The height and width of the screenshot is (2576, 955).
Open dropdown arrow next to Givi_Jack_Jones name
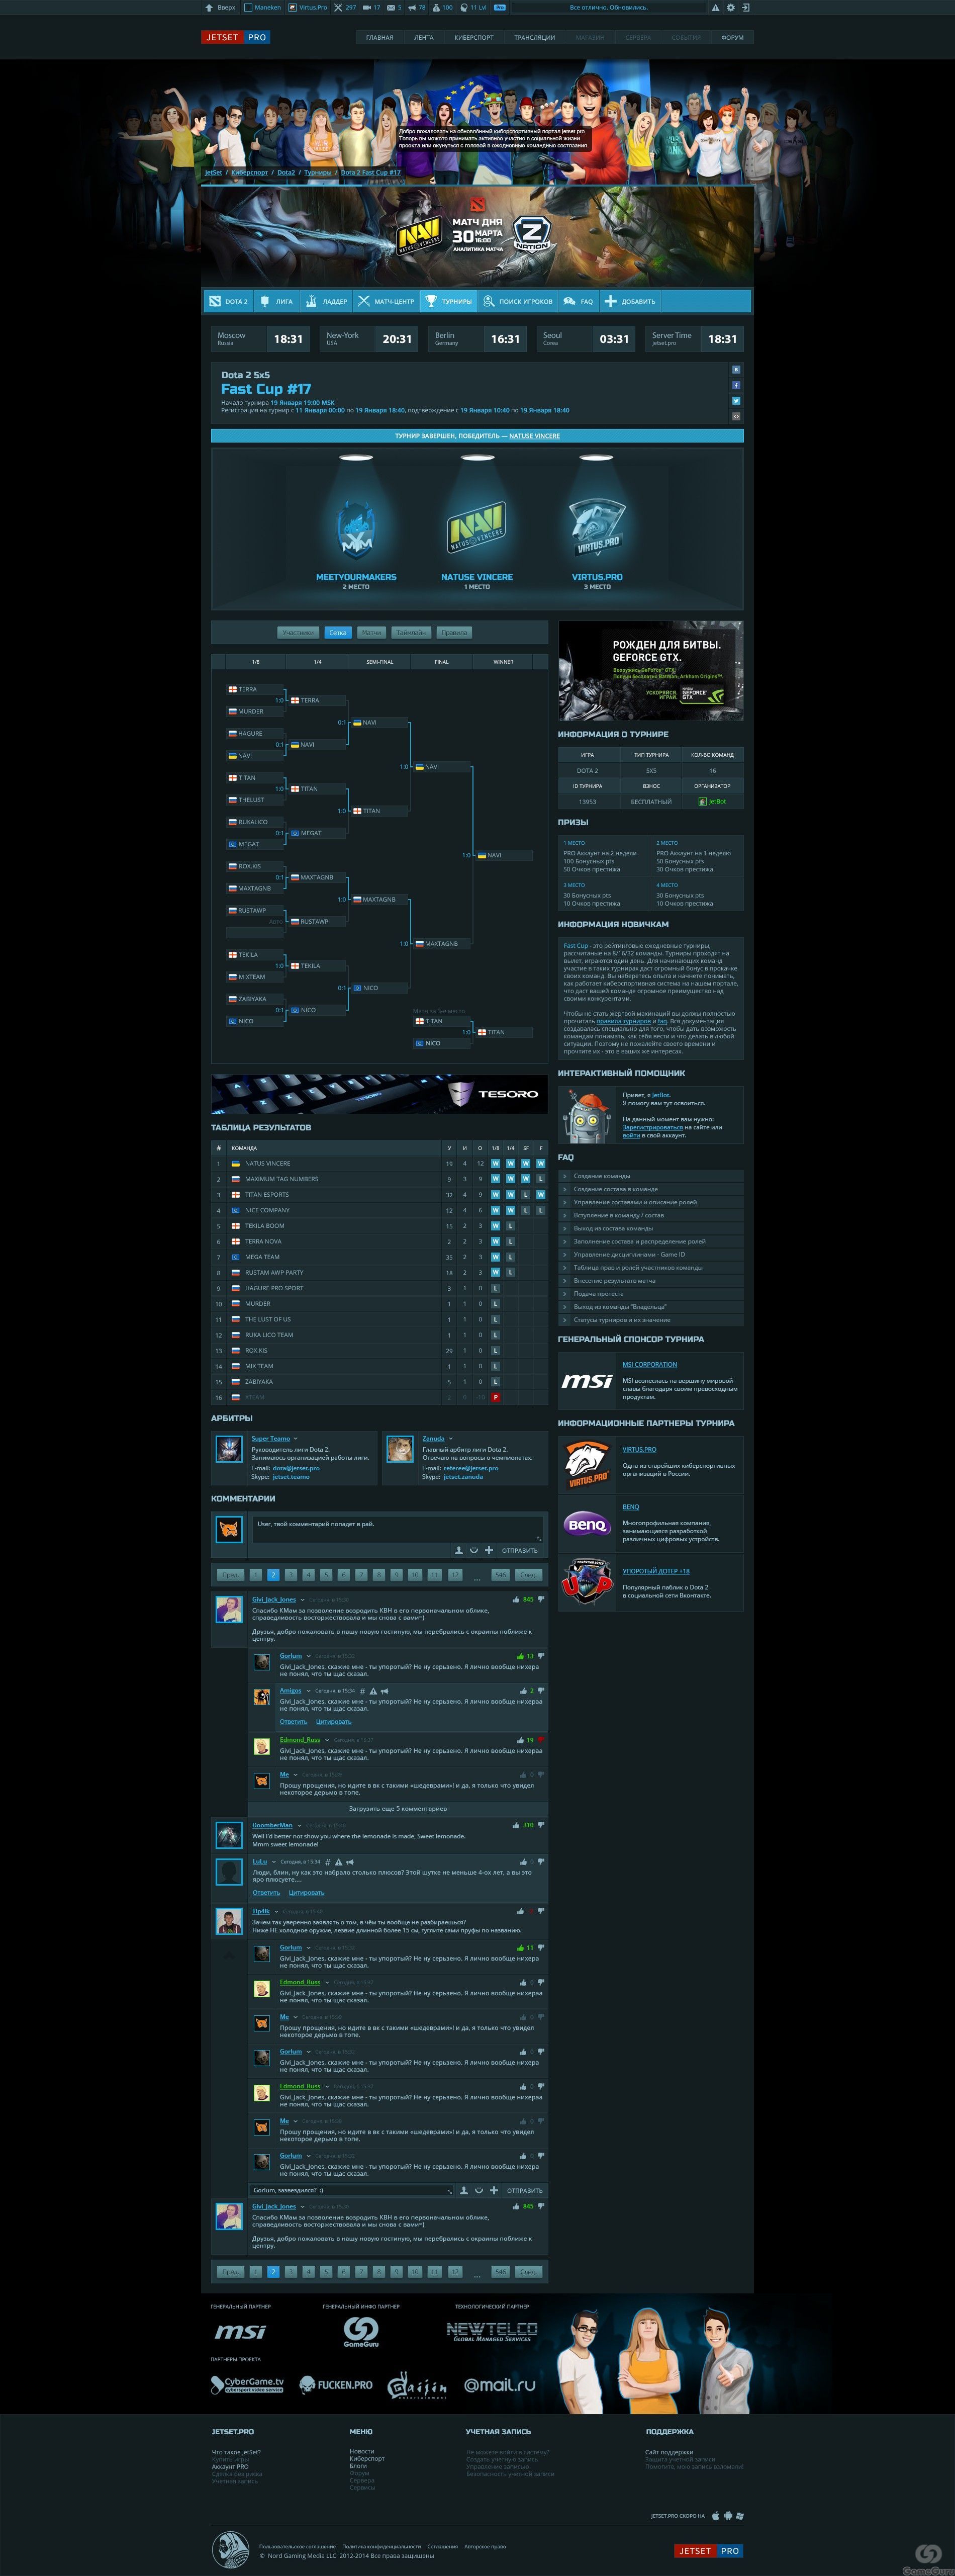coord(303,1600)
